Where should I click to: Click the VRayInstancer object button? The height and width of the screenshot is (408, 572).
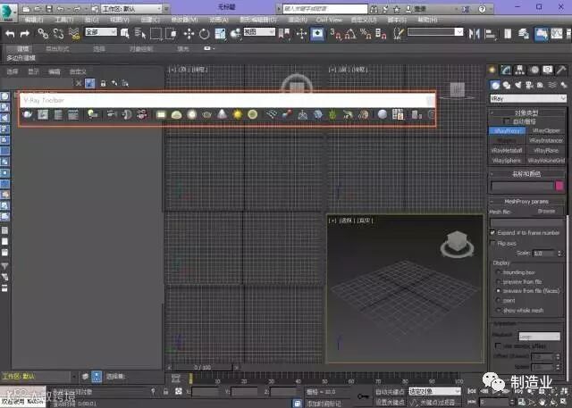tap(546, 141)
